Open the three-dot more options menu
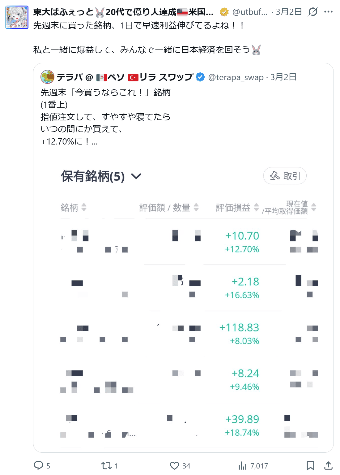This screenshot has height=475, width=340. coord(328,12)
